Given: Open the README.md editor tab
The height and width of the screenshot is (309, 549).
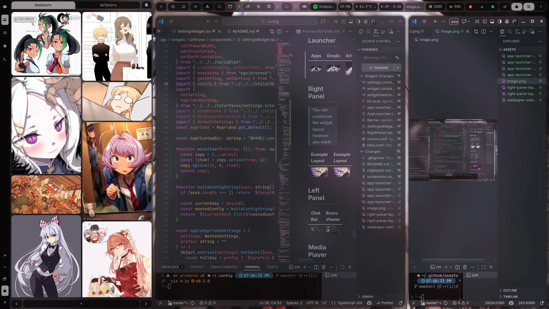Looking at the screenshot, I should coord(243,31).
